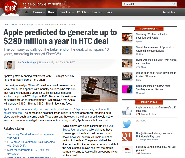Open the gavel article image

99,89
